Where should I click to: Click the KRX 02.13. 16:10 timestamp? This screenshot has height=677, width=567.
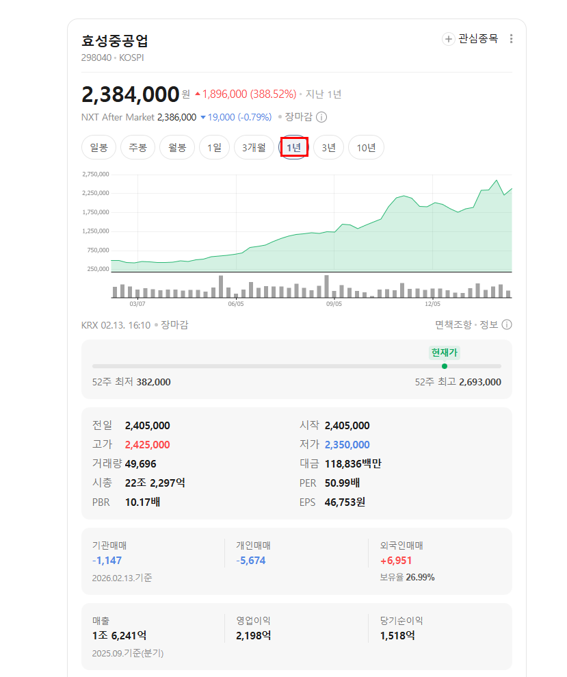tap(116, 325)
